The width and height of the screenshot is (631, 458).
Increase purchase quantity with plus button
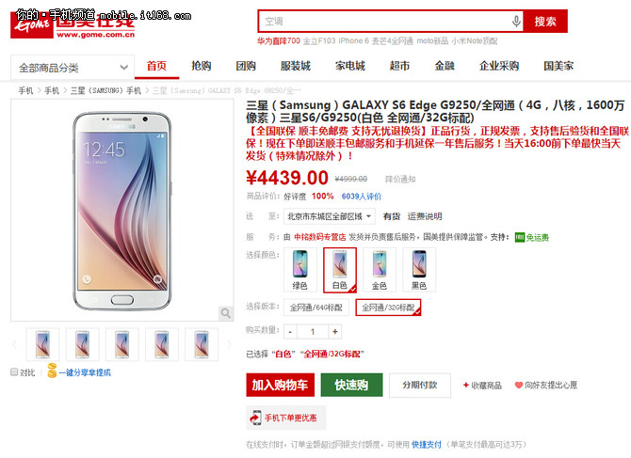(x=335, y=331)
